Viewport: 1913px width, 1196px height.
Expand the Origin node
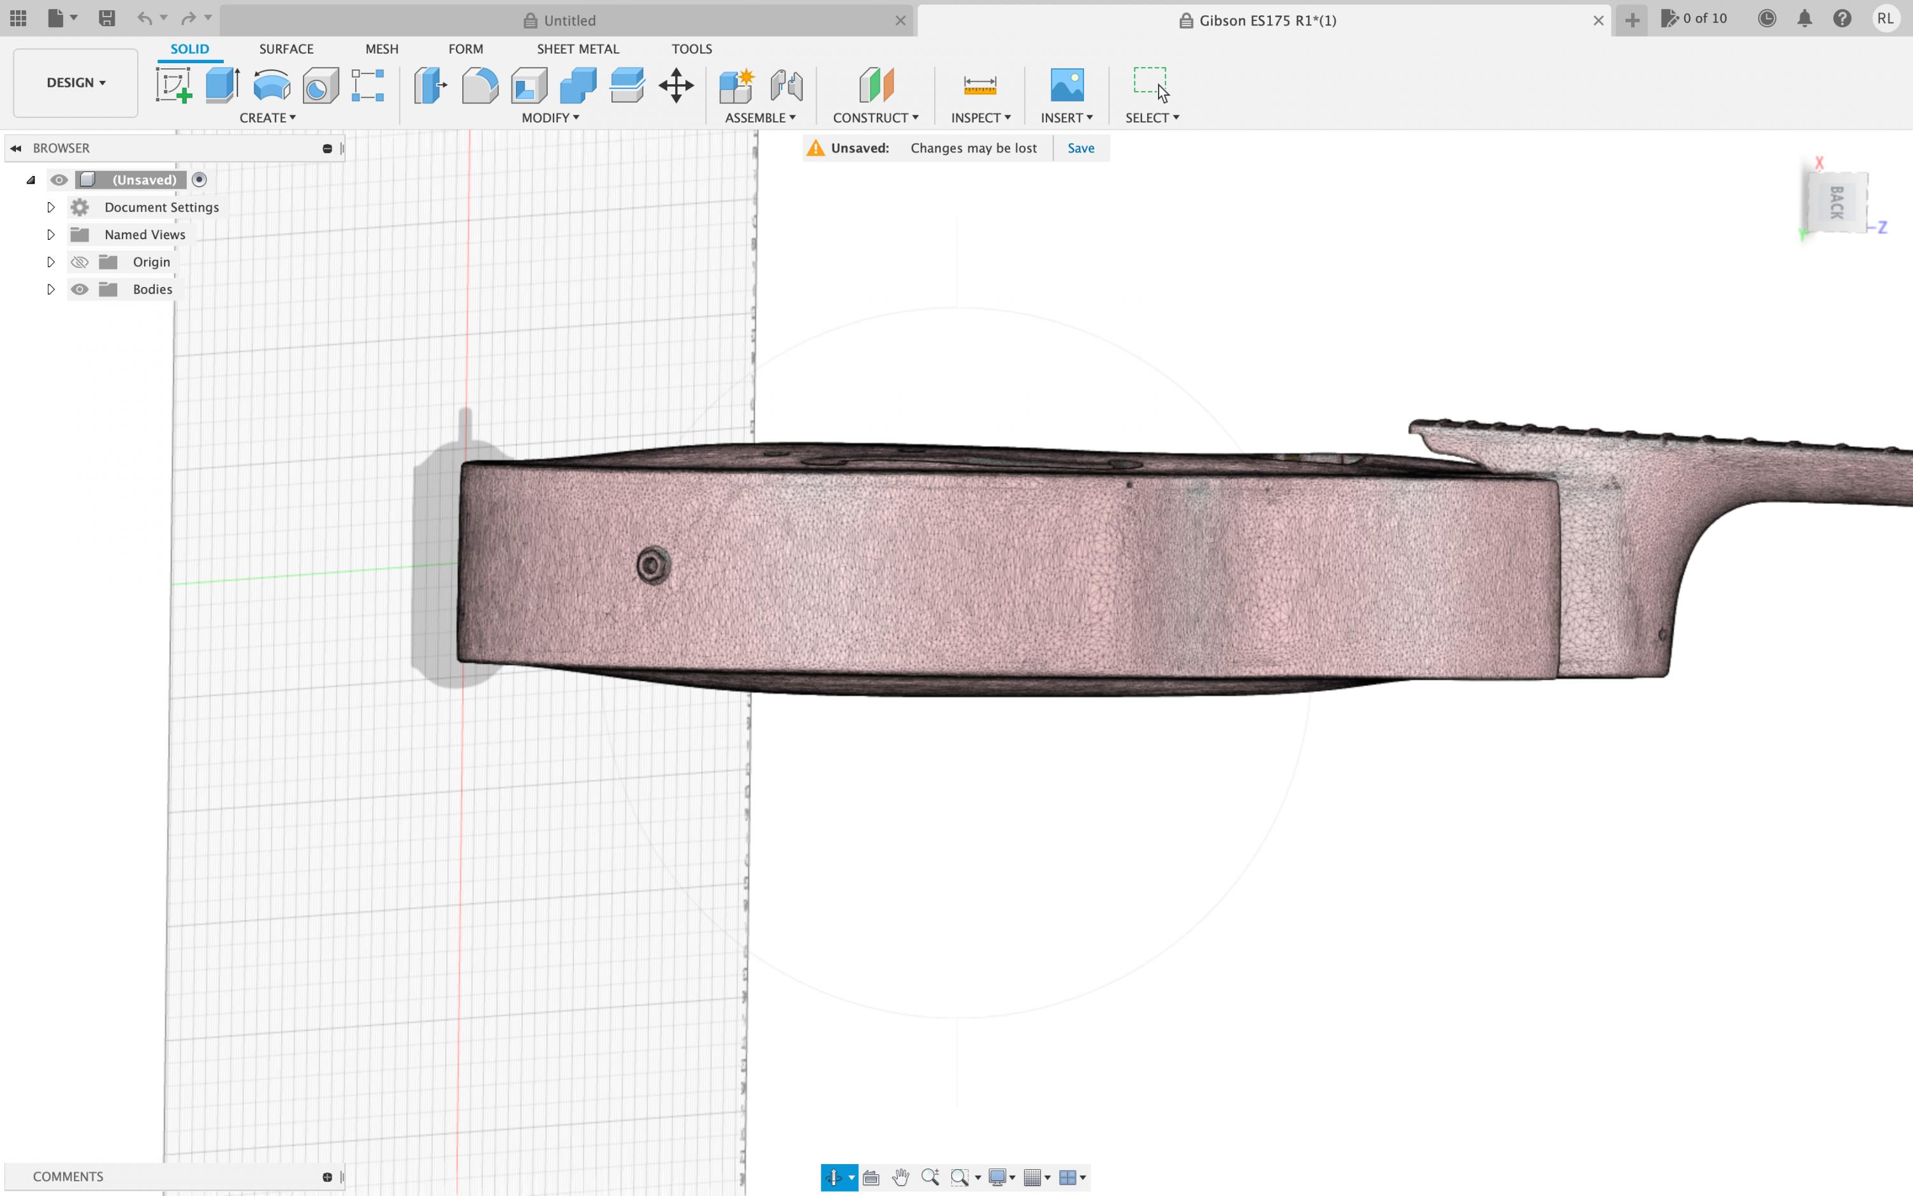click(50, 262)
